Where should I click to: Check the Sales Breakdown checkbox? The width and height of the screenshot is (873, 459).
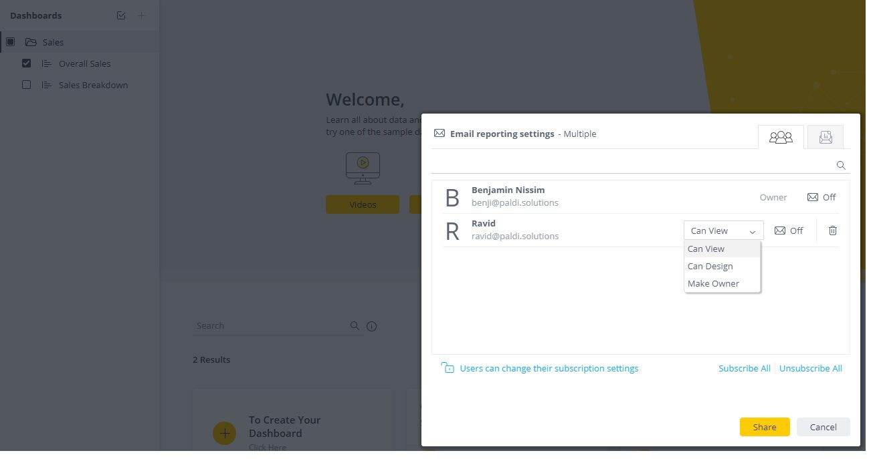(x=25, y=85)
